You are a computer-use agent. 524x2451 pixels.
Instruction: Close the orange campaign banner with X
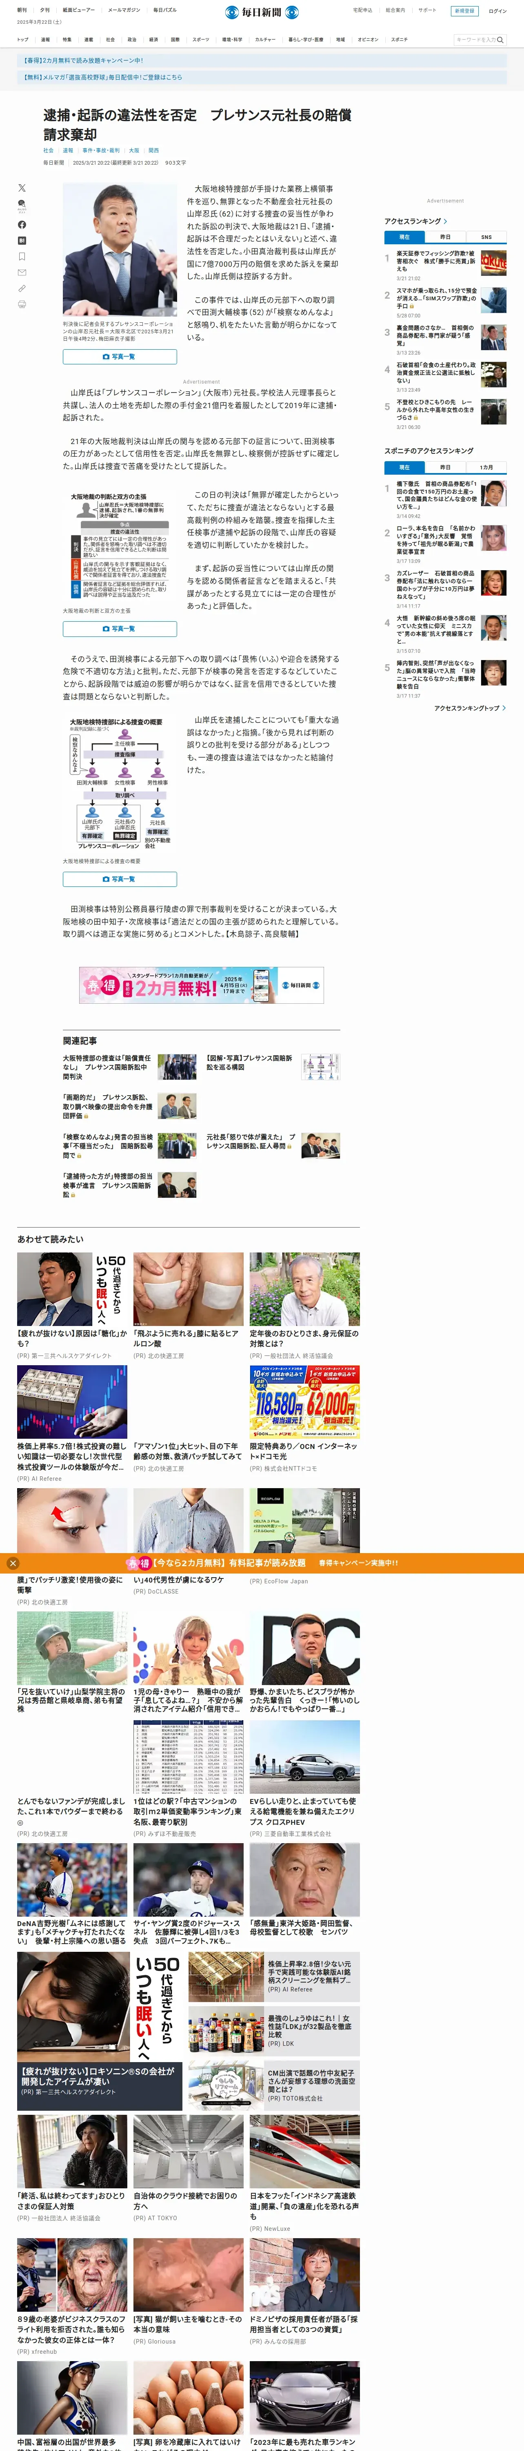12,1563
